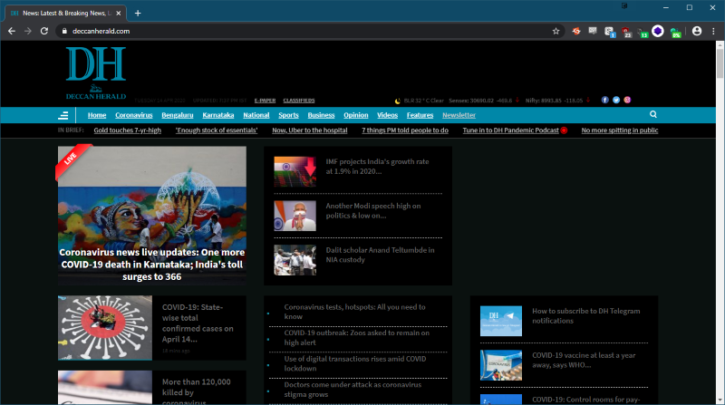
Task: Open the live Coronavirus news updates headline
Action: click(151, 265)
